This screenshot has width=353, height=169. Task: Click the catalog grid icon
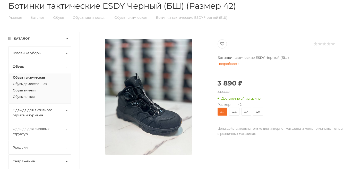(10, 39)
